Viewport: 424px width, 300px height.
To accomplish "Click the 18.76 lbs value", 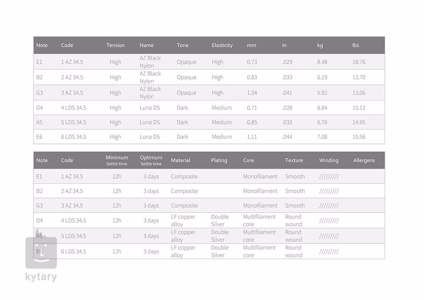I will pyautogui.click(x=359, y=62).
